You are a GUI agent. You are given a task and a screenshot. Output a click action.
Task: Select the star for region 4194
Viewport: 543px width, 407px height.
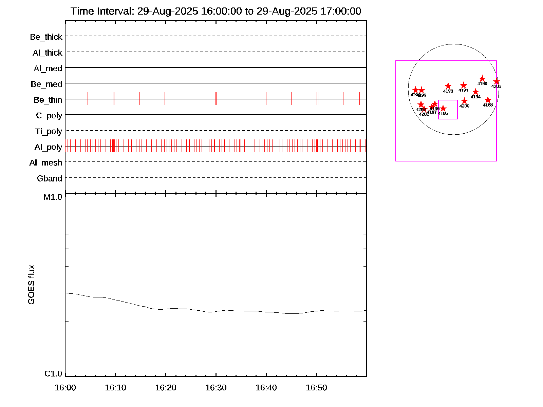coord(475,92)
